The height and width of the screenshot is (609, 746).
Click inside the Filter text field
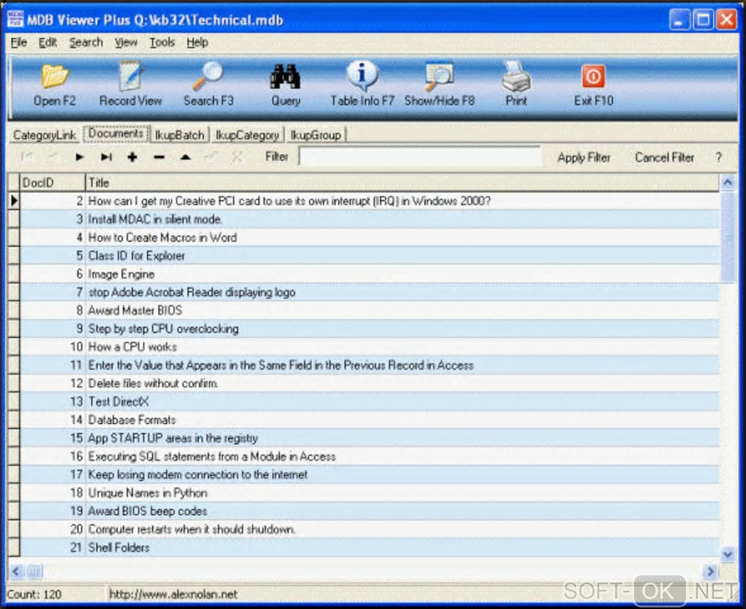[420, 156]
